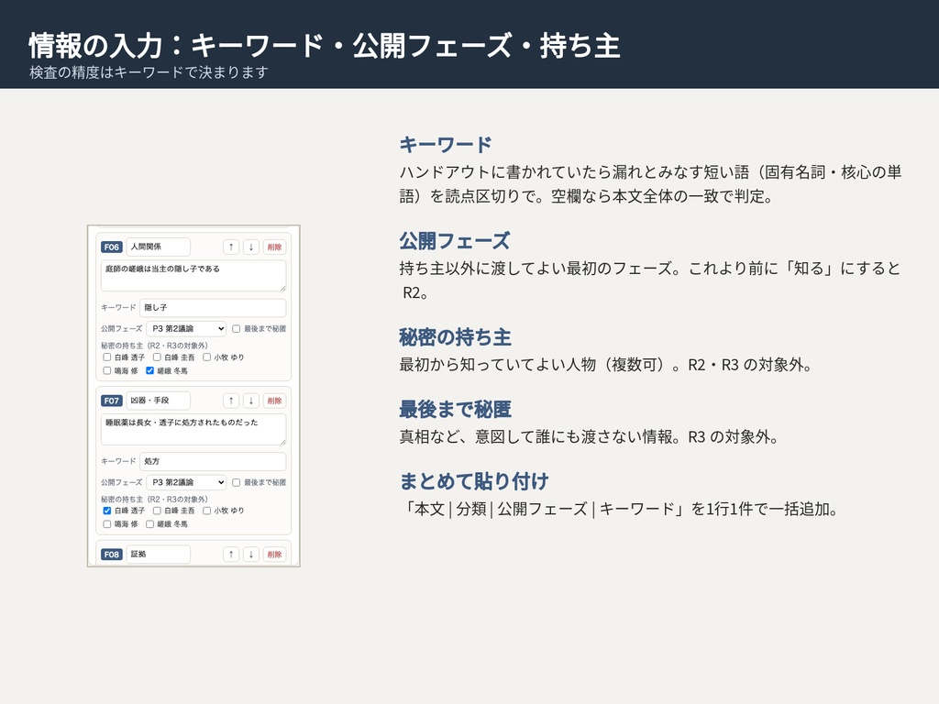Check 白峰 圭吾 as F06 secret holder

(157, 357)
